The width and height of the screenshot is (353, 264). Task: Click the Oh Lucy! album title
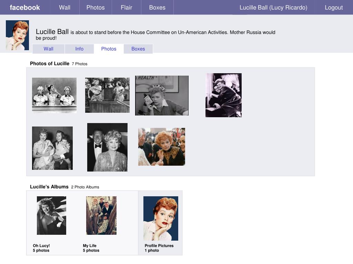(41, 245)
